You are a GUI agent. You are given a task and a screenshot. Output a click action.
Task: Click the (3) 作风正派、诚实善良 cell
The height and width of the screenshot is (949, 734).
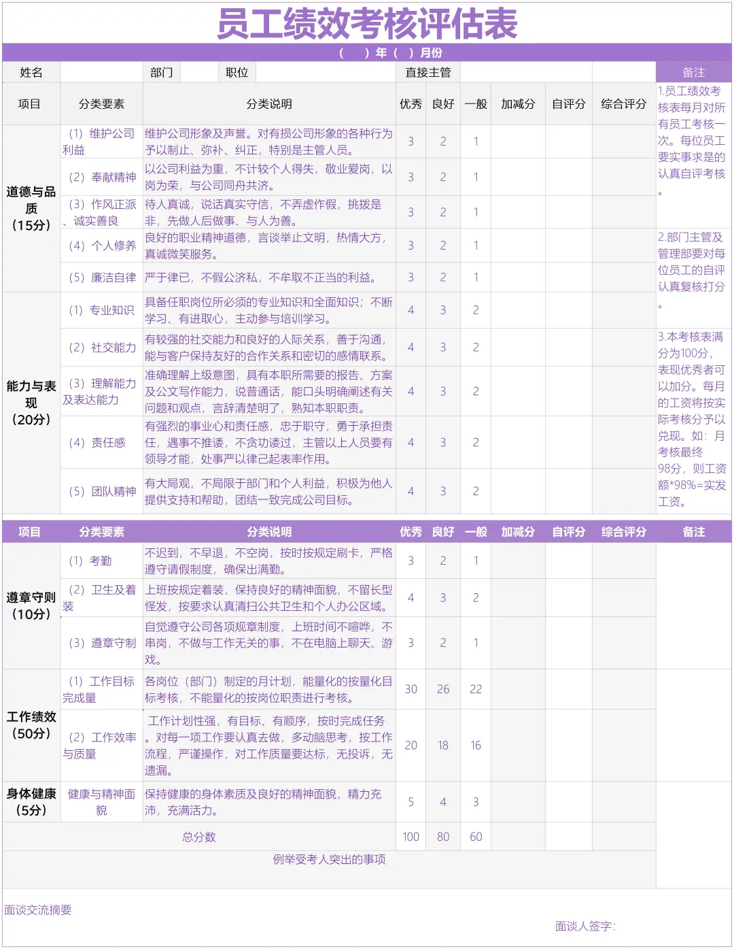coord(102,212)
